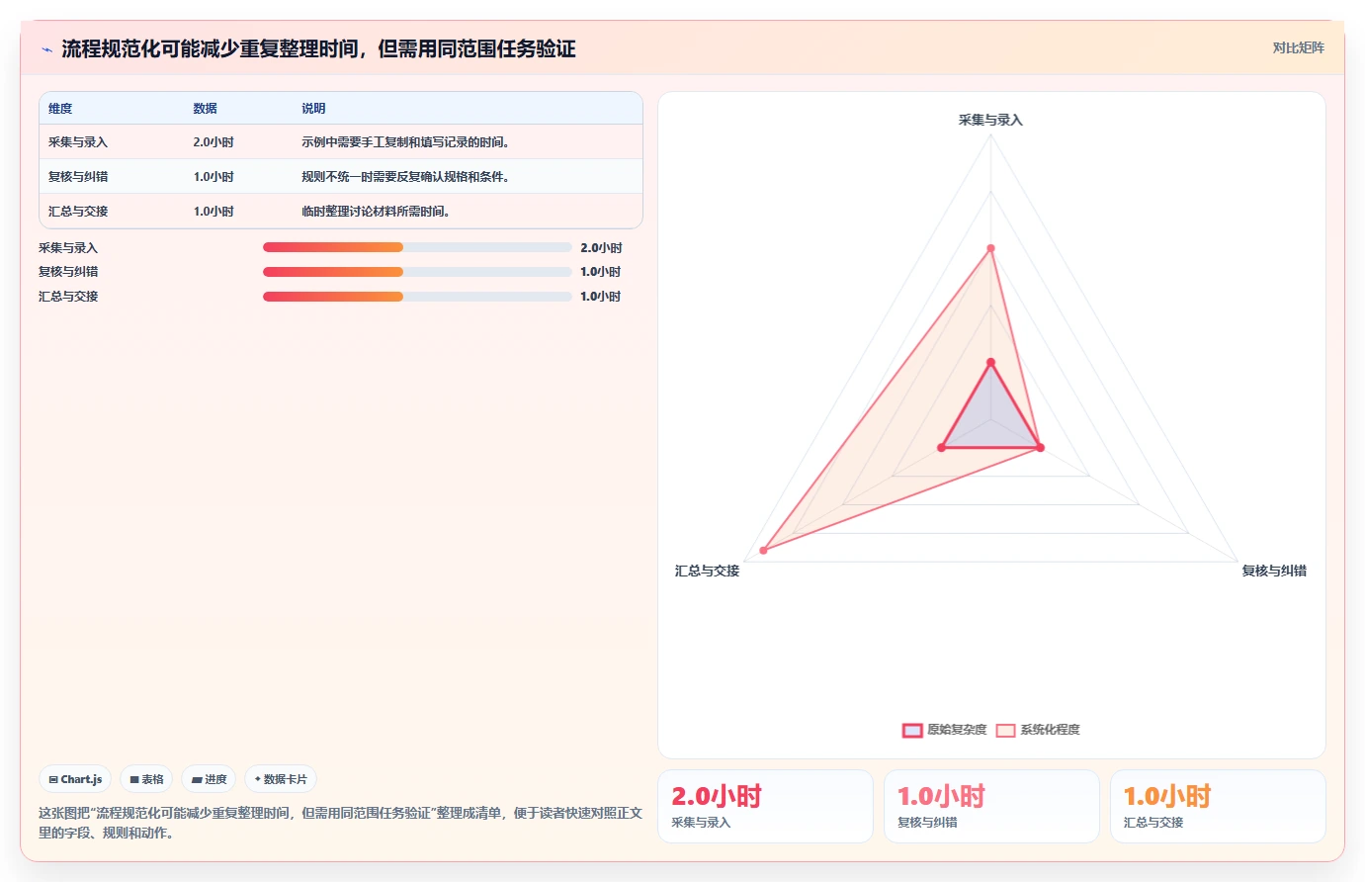Screen dimensions: 1365x882
Task: Click the description 示例中需要手工复制和填写记录的时间
Action: point(405,142)
